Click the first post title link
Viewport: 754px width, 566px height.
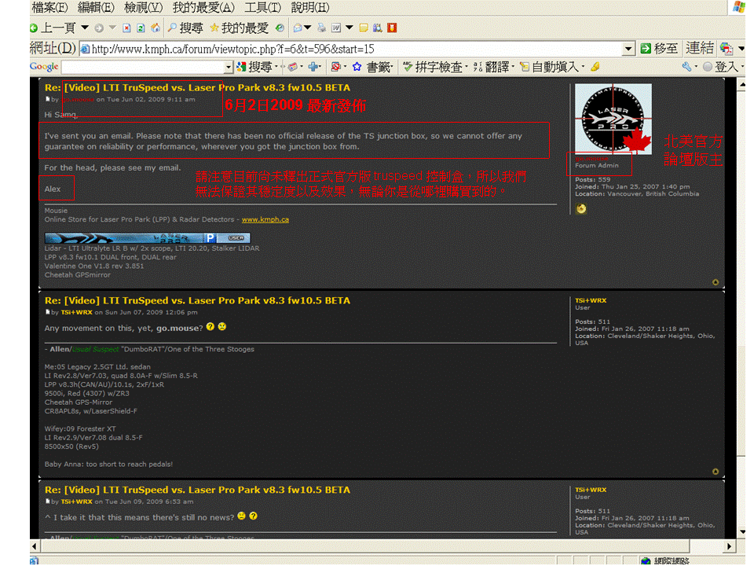coord(197,88)
